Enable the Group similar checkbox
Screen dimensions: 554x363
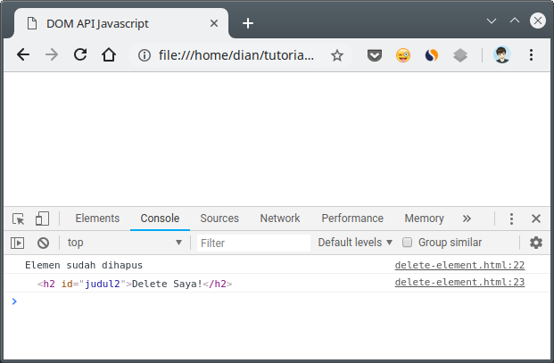408,243
